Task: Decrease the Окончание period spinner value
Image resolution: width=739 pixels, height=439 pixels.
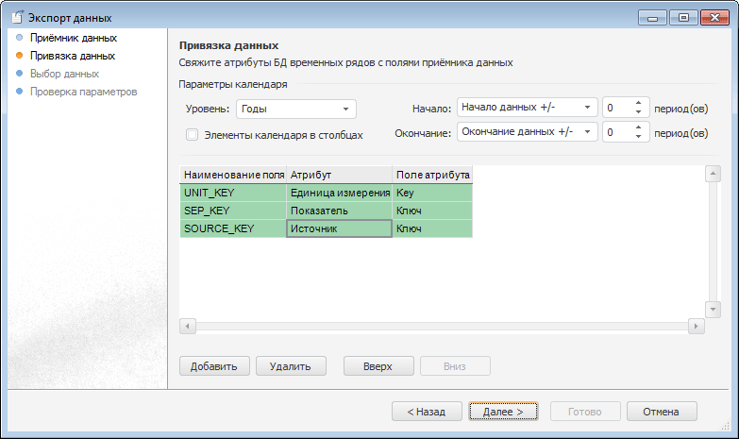Action: pos(640,137)
